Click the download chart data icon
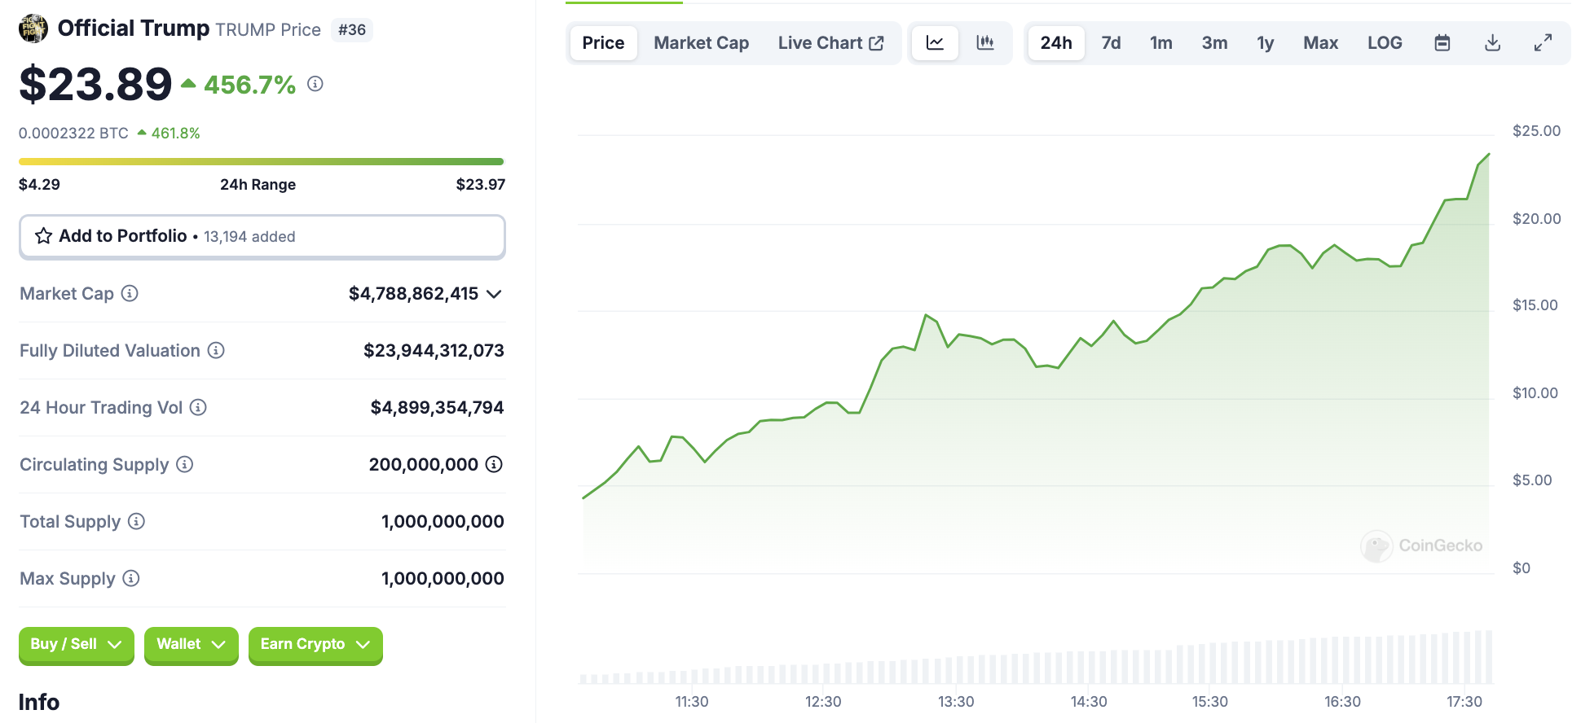 tap(1493, 43)
